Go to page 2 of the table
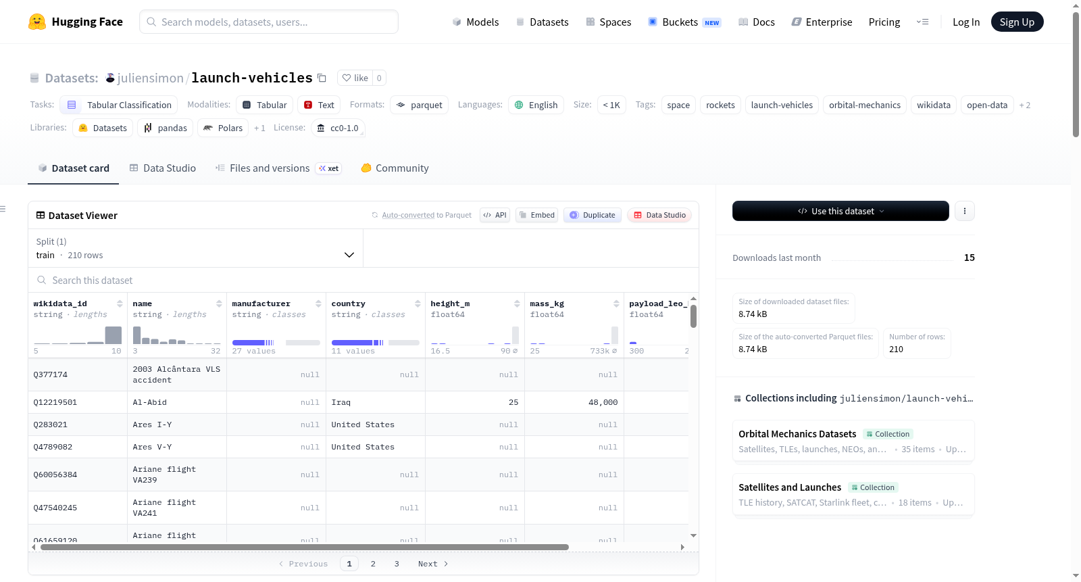Image resolution: width=1081 pixels, height=582 pixels. pos(373,564)
